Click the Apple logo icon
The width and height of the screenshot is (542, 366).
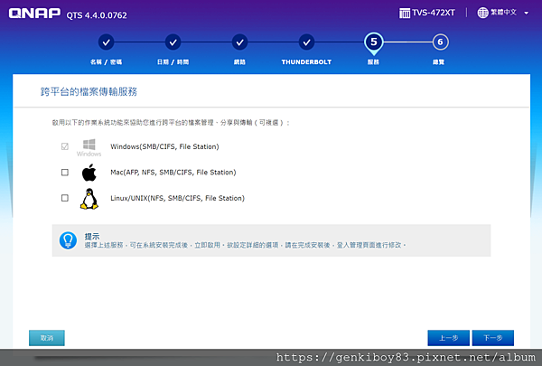[89, 173]
